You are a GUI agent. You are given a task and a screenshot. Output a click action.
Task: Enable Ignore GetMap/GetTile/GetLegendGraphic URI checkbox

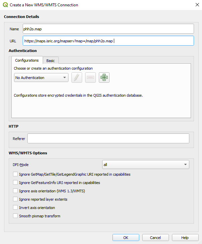[15, 174]
